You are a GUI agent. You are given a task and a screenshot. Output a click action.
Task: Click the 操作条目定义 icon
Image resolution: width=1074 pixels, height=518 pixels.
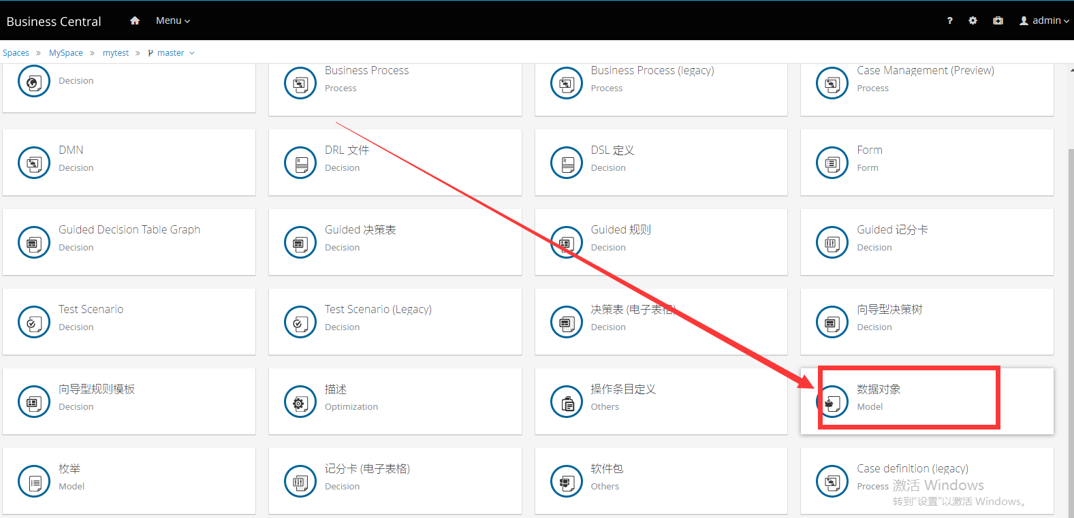[x=567, y=402]
